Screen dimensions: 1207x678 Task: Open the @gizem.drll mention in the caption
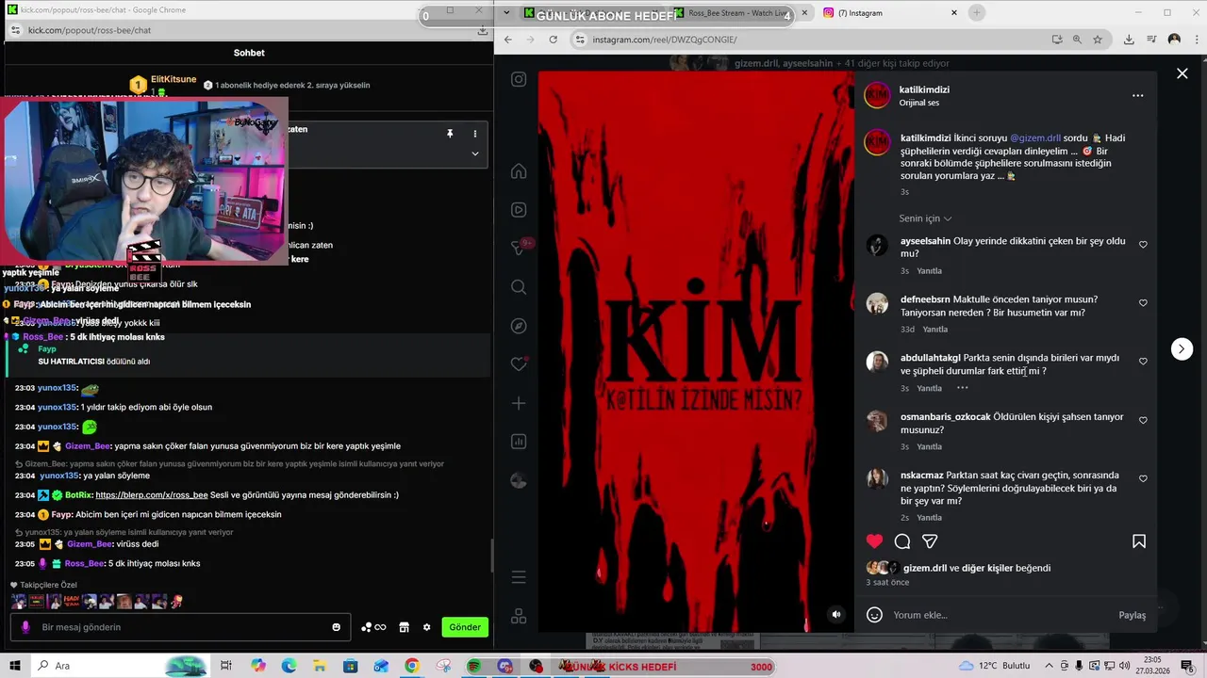click(x=1035, y=138)
